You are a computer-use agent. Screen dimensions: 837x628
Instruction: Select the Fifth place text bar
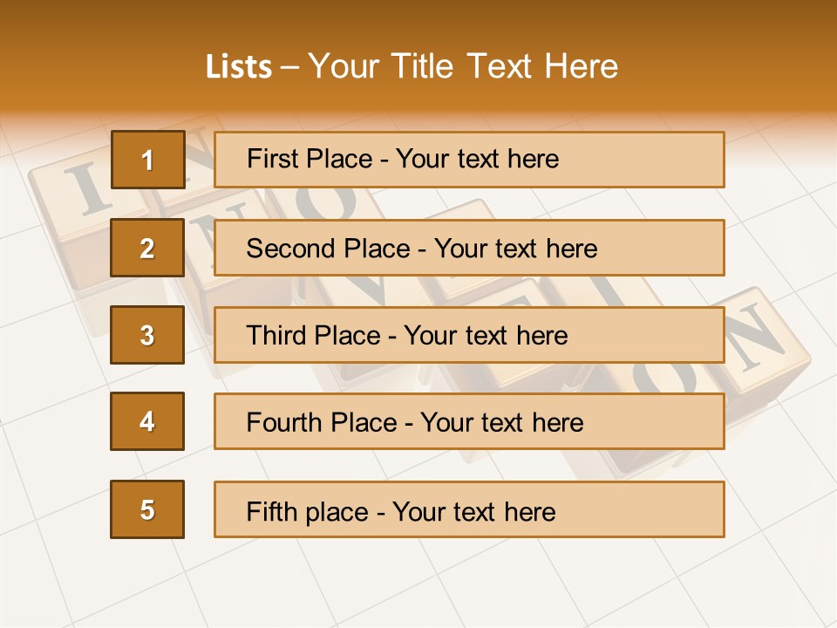469,509
